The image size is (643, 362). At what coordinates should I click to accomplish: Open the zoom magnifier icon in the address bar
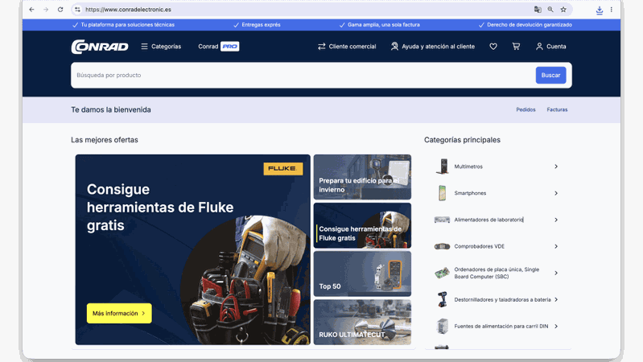click(550, 10)
